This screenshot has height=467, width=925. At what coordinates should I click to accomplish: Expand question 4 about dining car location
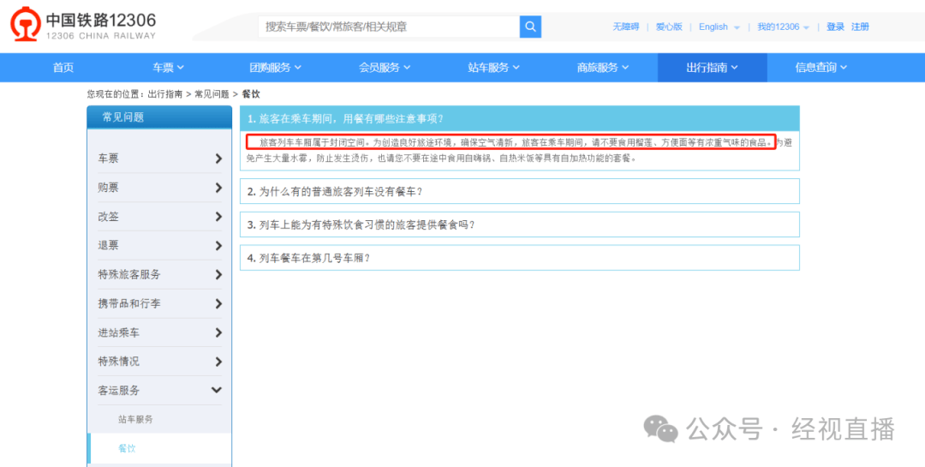[519, 258]
